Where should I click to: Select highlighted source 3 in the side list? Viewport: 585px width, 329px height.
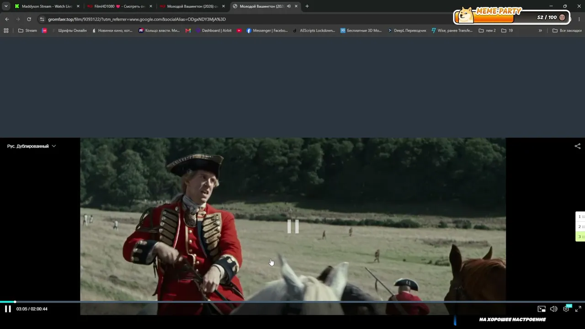(x=580, y=237)
